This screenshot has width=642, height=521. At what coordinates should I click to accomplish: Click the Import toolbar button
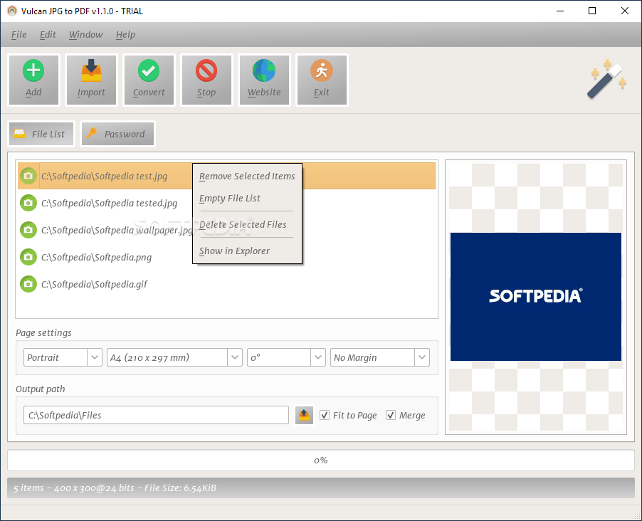click(x=91, y=80)
